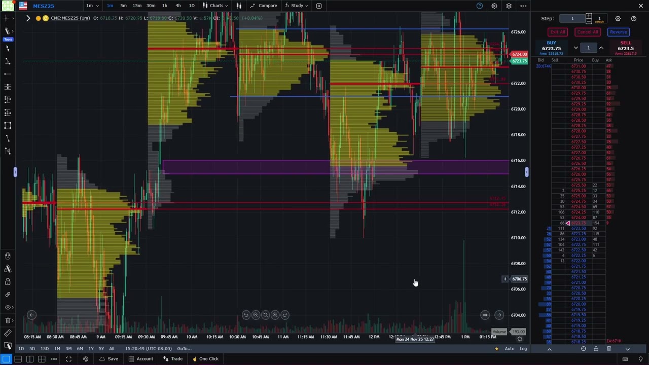Click the help icon in top toolbar
The width and height of the screenshot is (649, 365).
(480, 6)
